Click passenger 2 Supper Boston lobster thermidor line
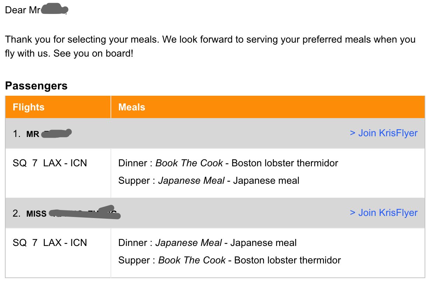 [x=229, y=260]
